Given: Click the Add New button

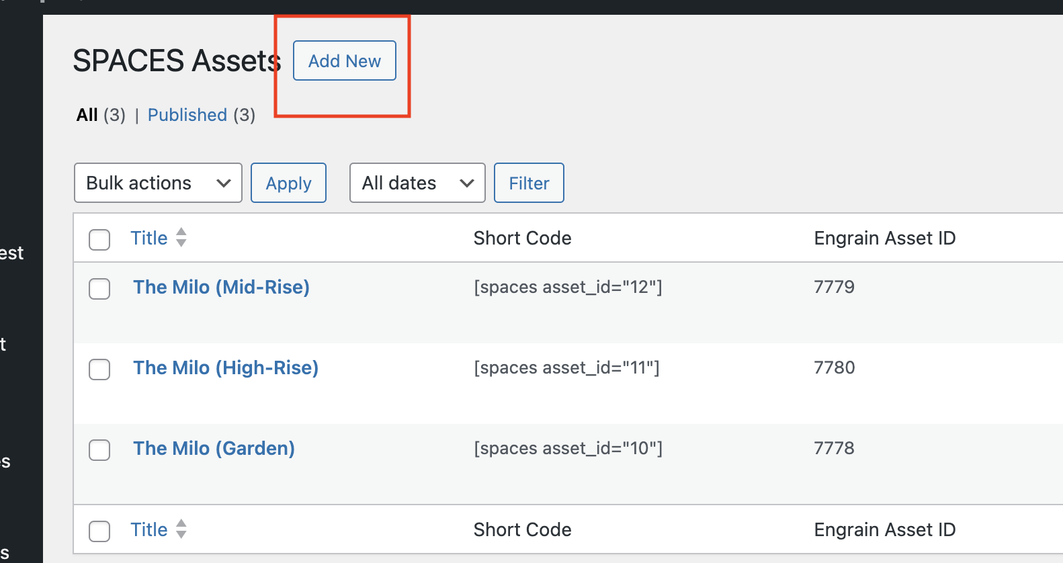Looking at the screenshot, I should coord(345,60).
